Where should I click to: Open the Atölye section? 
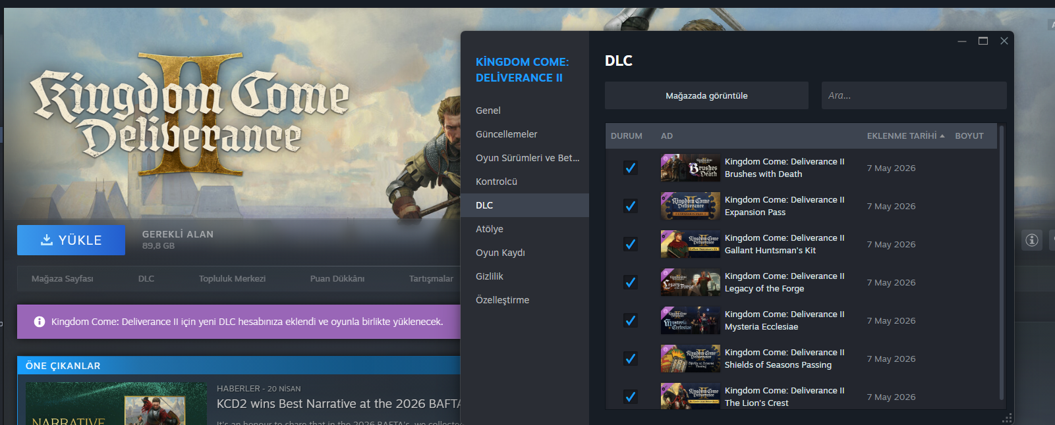point(525,229)
